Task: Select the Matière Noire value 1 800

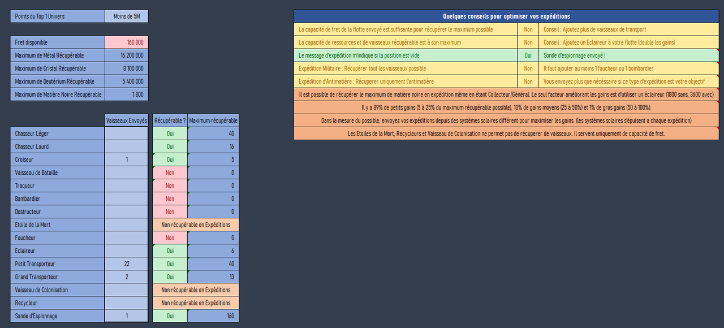Action: [x=127, y=94]
